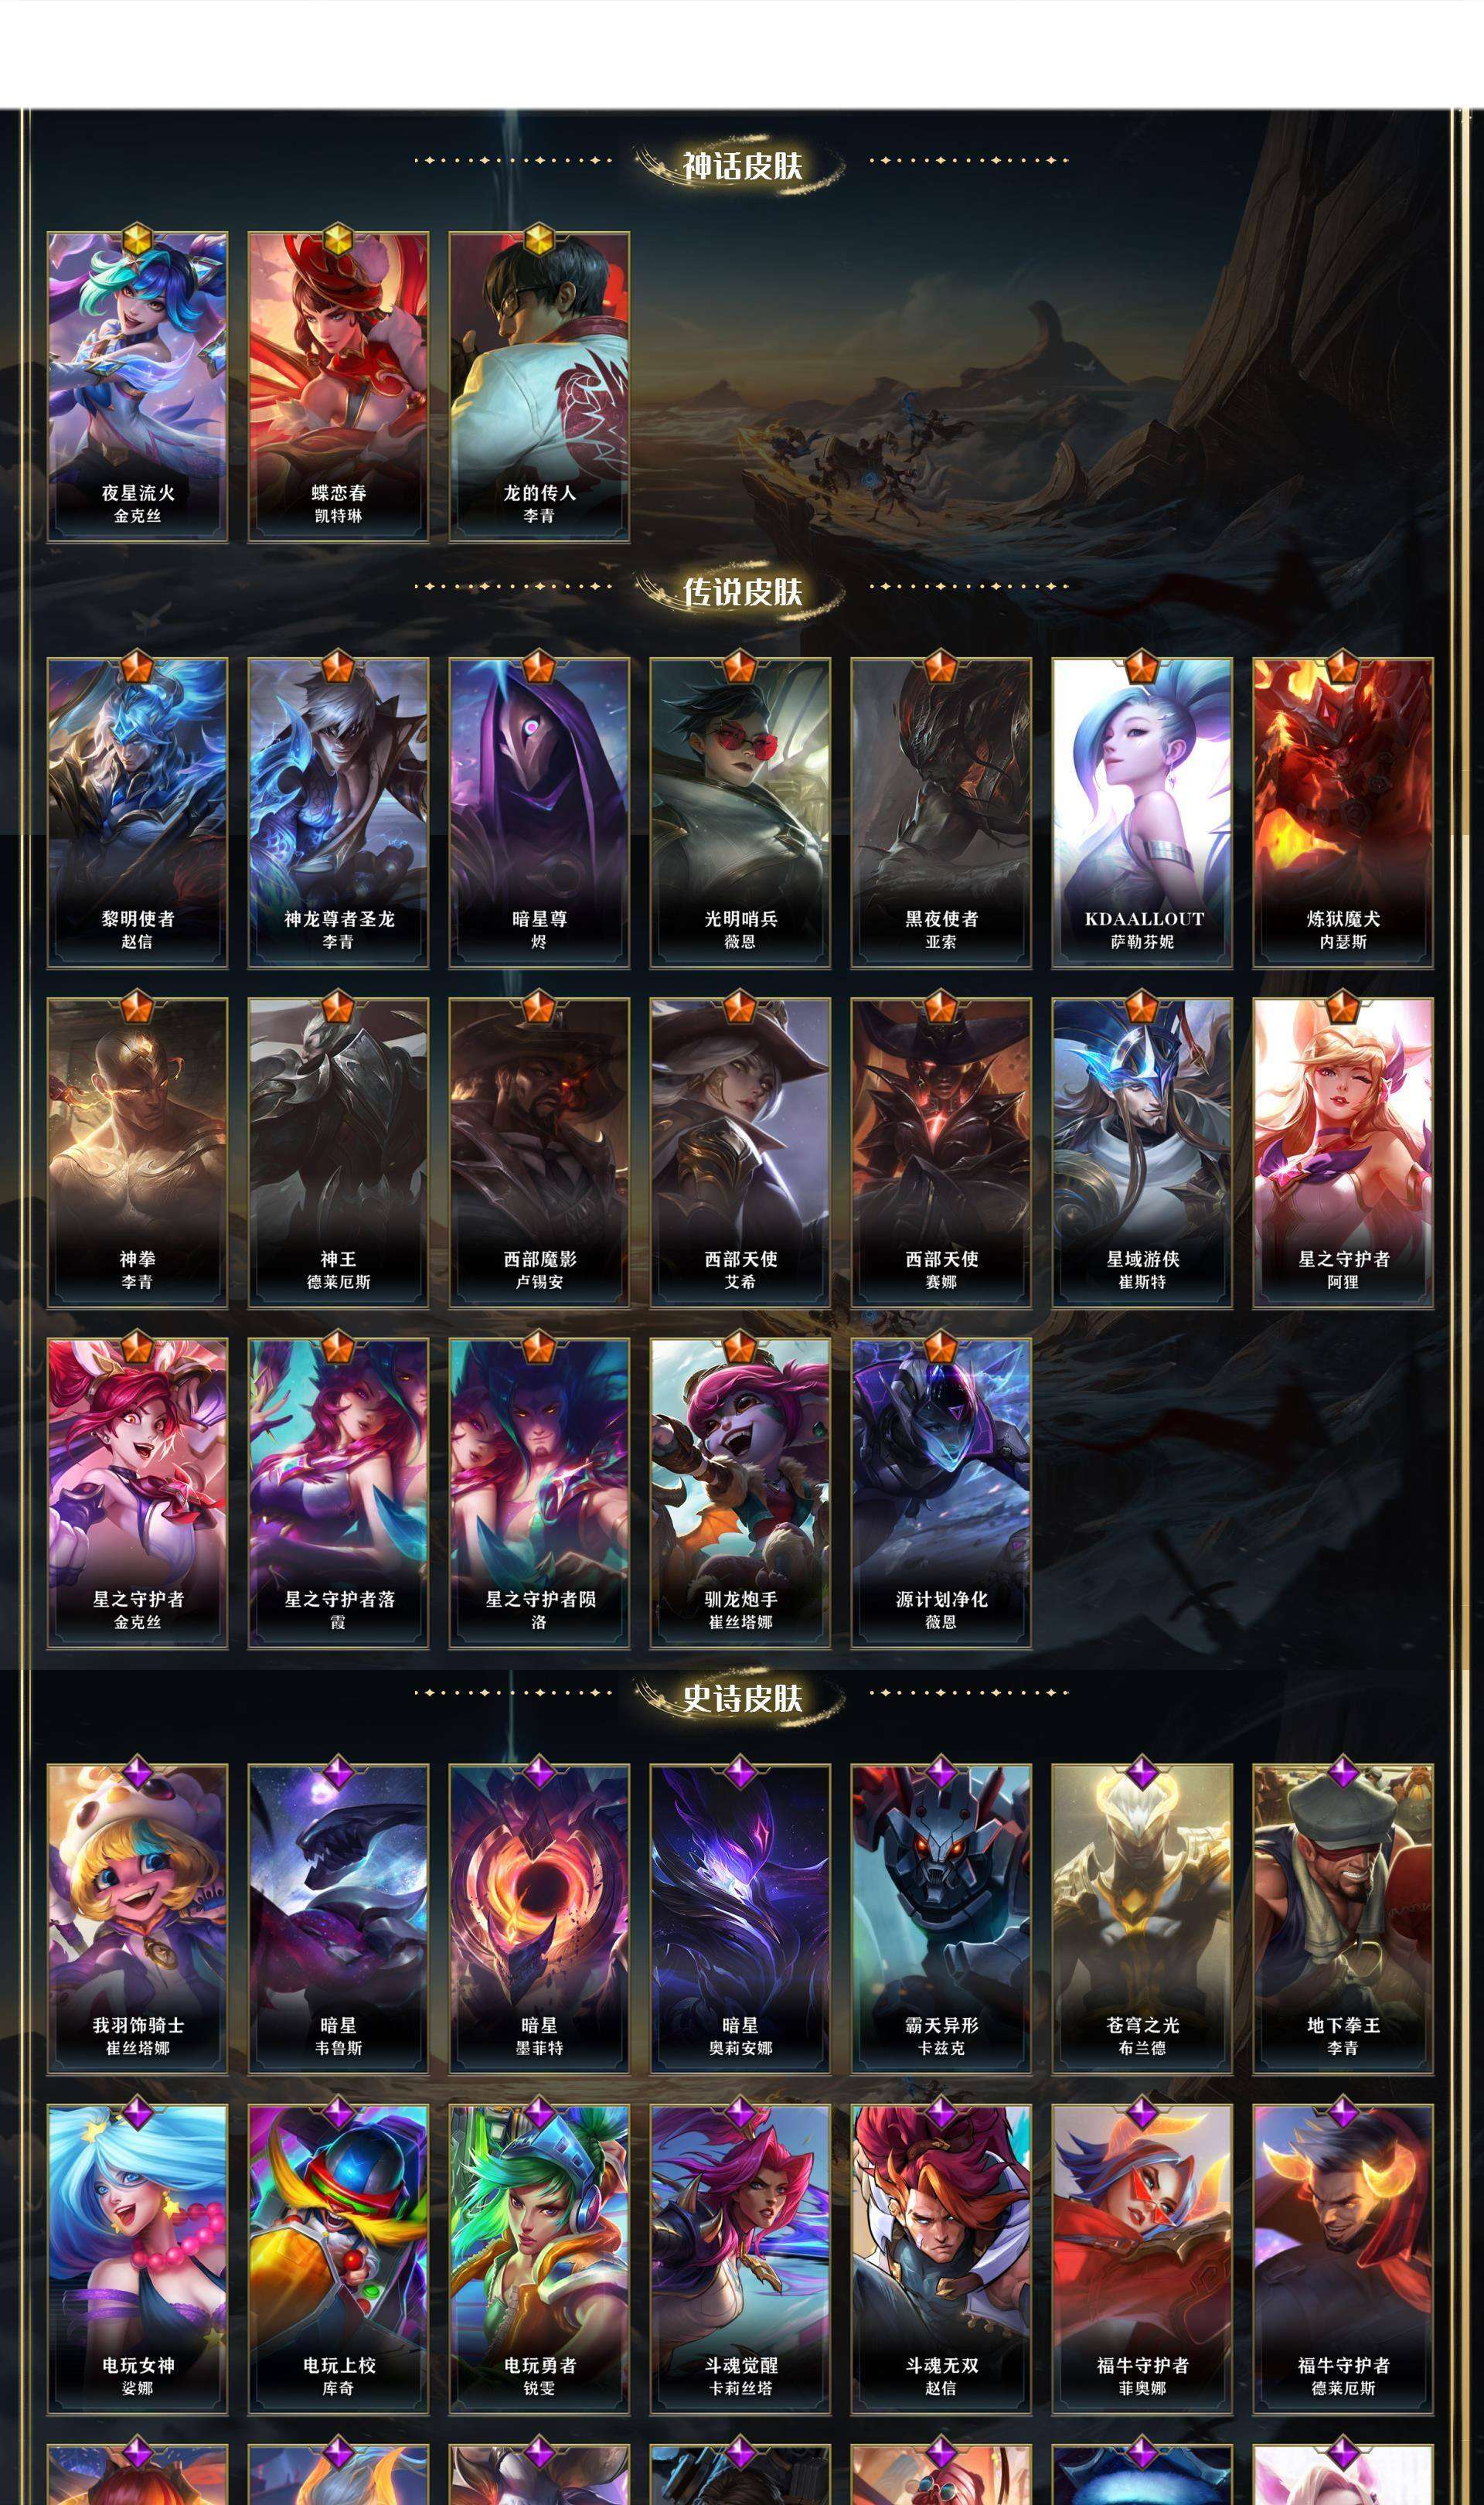This screenshot has width=1484, height=2505.
Task: Click the purple gem on 地下拳王 李青 card
Action: click(x=1343, y=1773)
